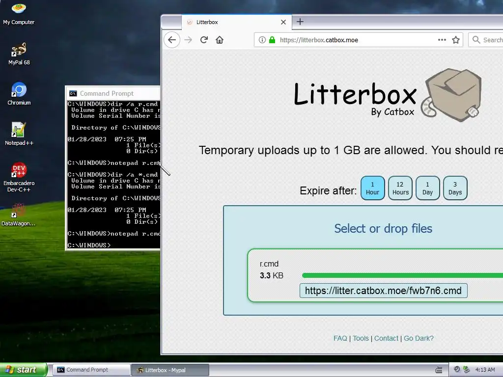This screenshot has height=377, width=503.
Task: Click first system tray icon
Action: tap(457, 370)
